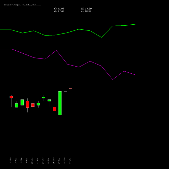Select the green candlestick for 17 Nov
Viewport: 169px width, 169px height.
[x=17, y=105]
